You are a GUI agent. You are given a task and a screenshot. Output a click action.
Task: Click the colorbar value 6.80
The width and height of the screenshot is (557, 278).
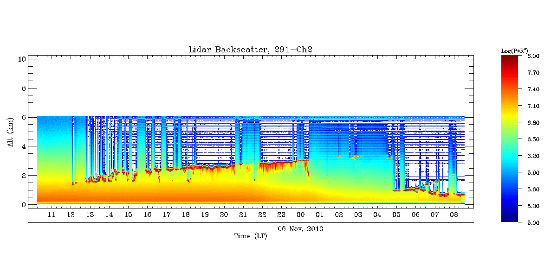tap(533, 122)
